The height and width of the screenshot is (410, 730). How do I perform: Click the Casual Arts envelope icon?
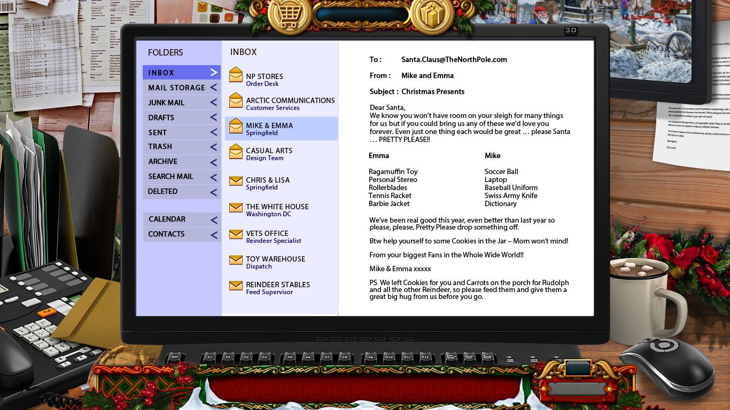click(x=236, y=152)
